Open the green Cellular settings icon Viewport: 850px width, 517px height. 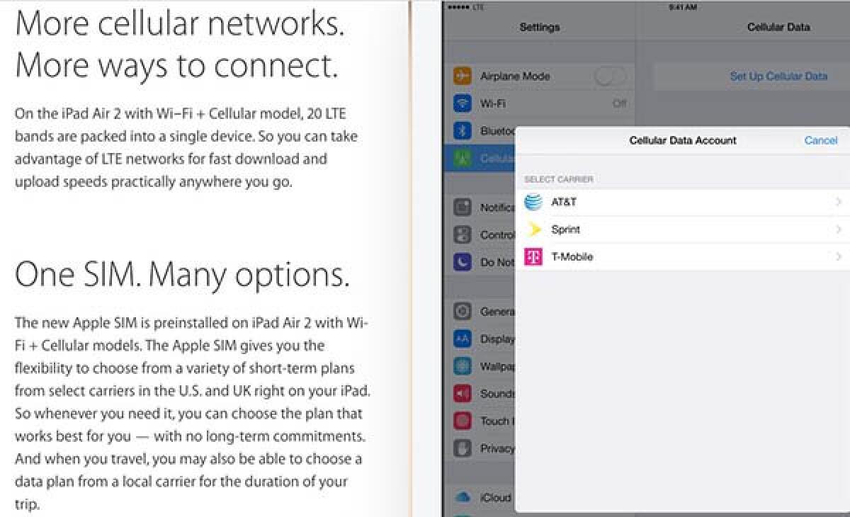click(464, 158)
